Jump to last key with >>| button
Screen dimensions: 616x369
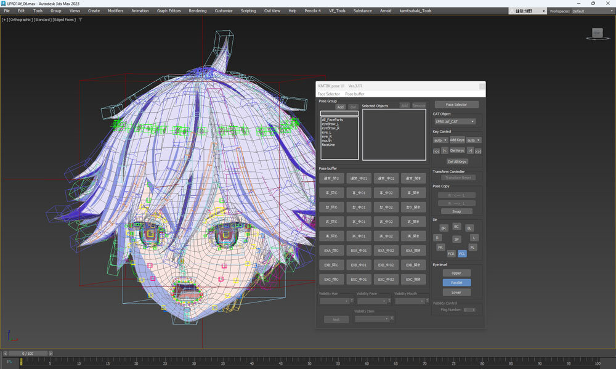[x=478, y=151]
